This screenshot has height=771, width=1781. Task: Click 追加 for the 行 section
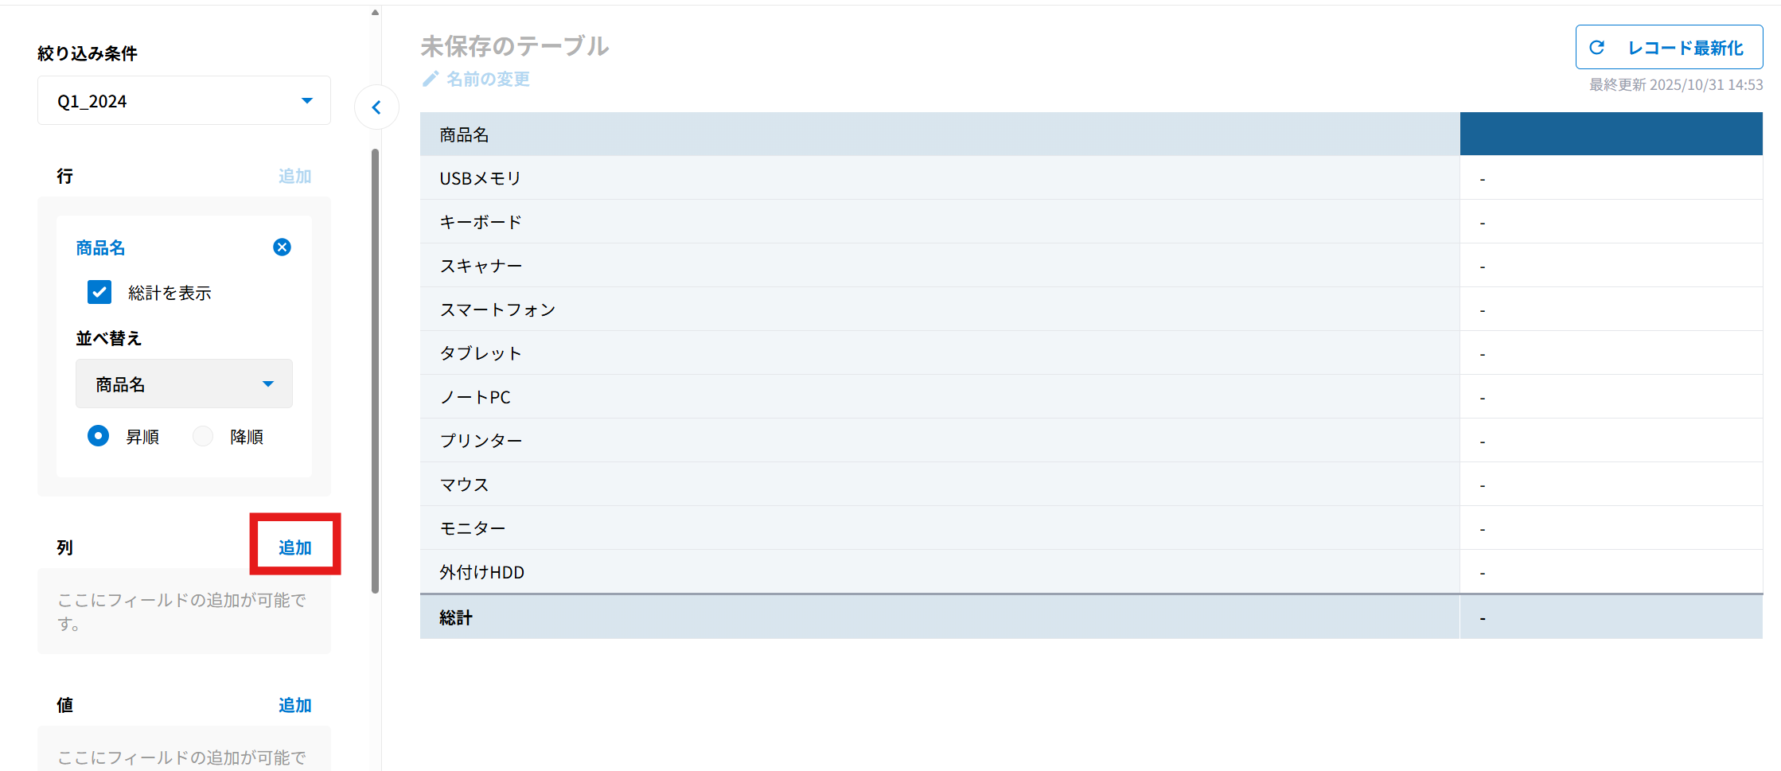[294, 176]
